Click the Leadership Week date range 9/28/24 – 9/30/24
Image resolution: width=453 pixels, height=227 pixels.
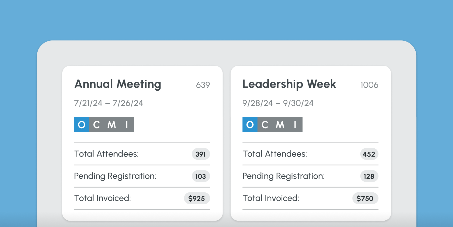(278, 103)
